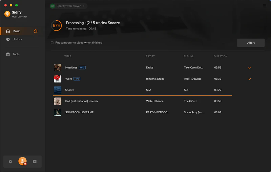This screenshot has width=271, height=172.
Task: Click the TITLE column header
Action: [68, 56]
